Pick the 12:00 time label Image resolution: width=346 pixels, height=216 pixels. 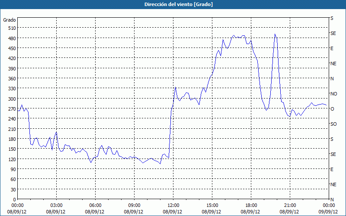173,206
